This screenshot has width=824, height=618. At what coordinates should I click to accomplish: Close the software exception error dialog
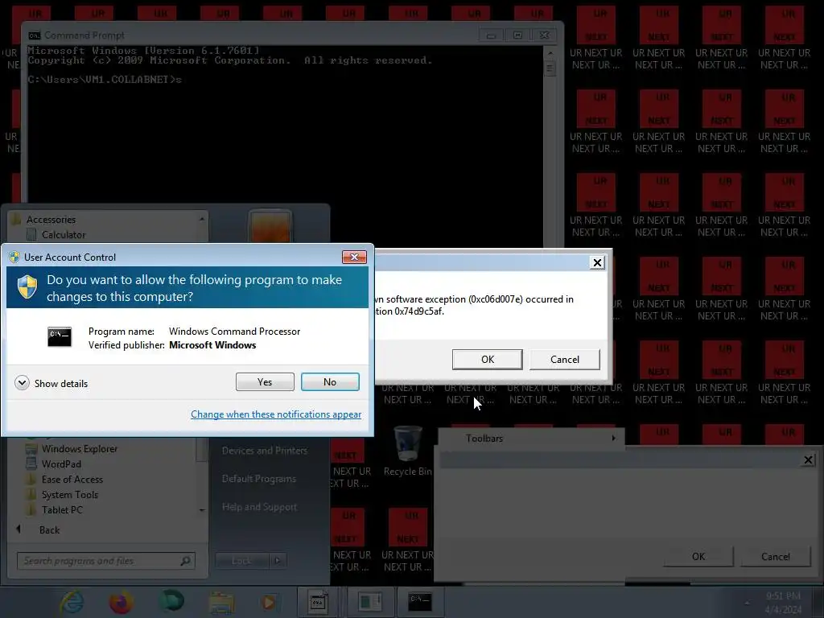tap(598, 263)
